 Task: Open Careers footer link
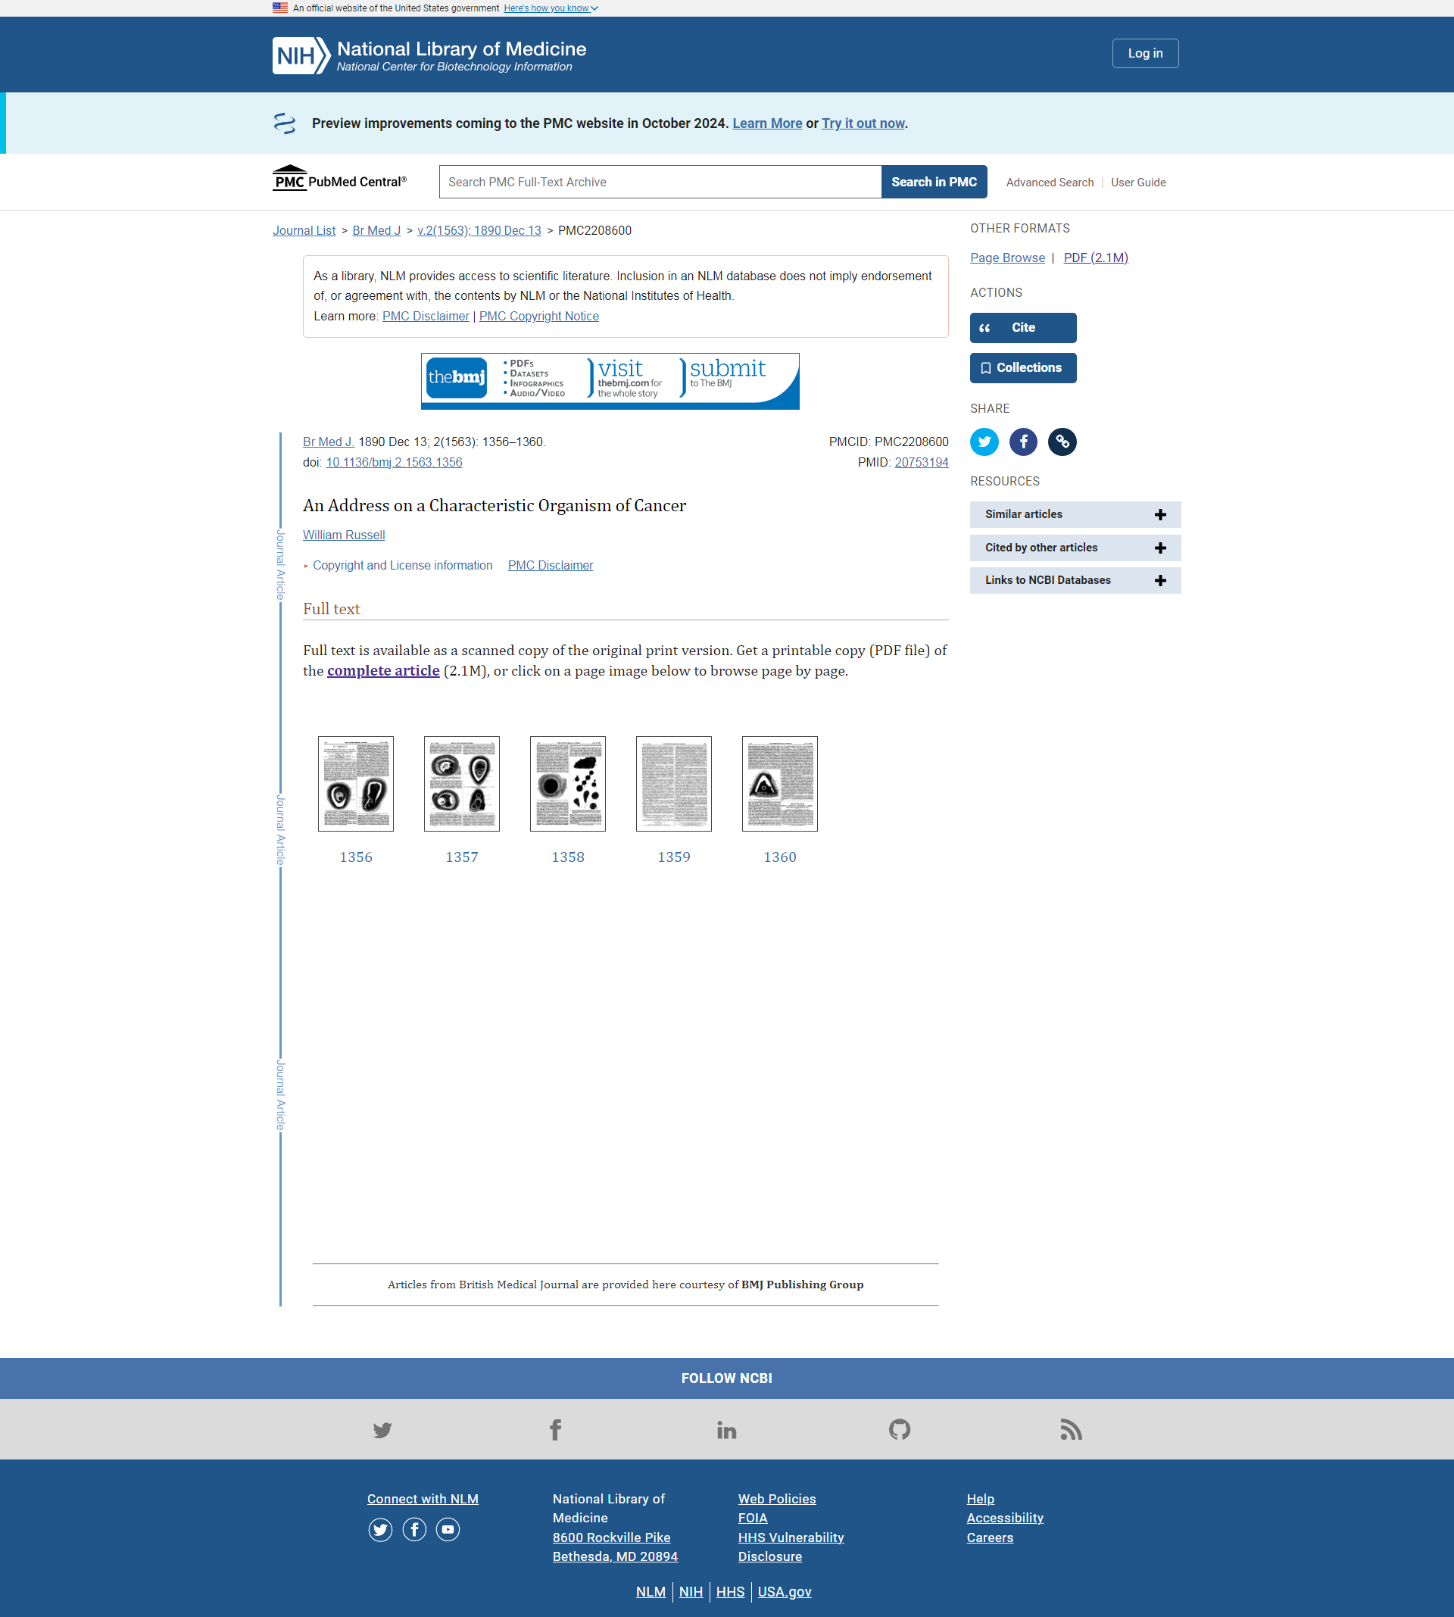coord(990,1538)
